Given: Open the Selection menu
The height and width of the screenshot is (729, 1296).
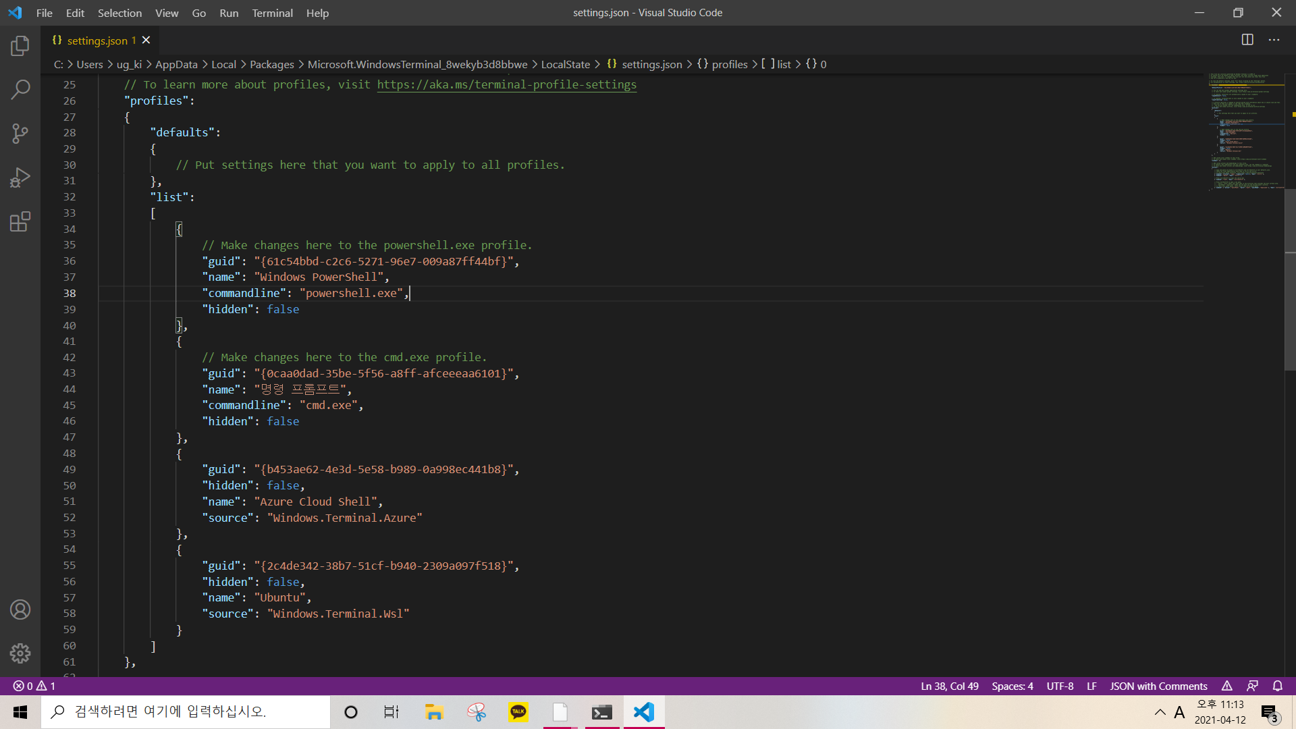Looking at the screenshot, I should pos(119,13).
